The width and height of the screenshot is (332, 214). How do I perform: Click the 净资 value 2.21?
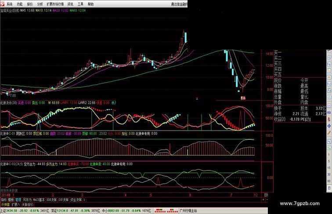296,114
